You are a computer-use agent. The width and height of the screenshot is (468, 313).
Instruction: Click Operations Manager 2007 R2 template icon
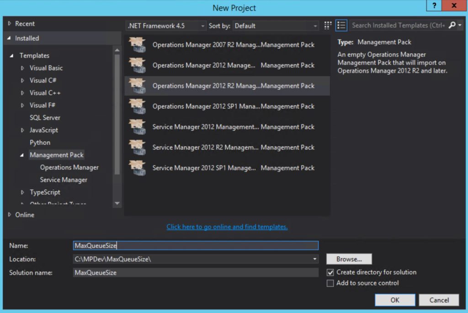pyautogui.click(x=138, y=45)
